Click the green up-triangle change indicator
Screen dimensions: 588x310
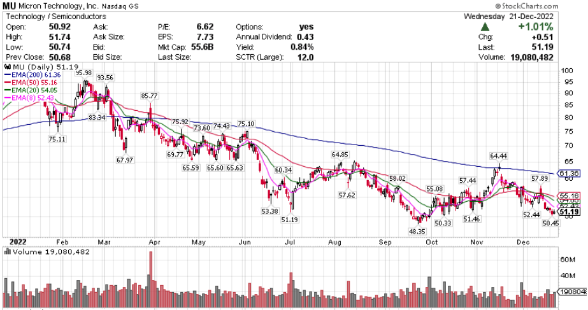pyautogui.click(x=485, y=27)
